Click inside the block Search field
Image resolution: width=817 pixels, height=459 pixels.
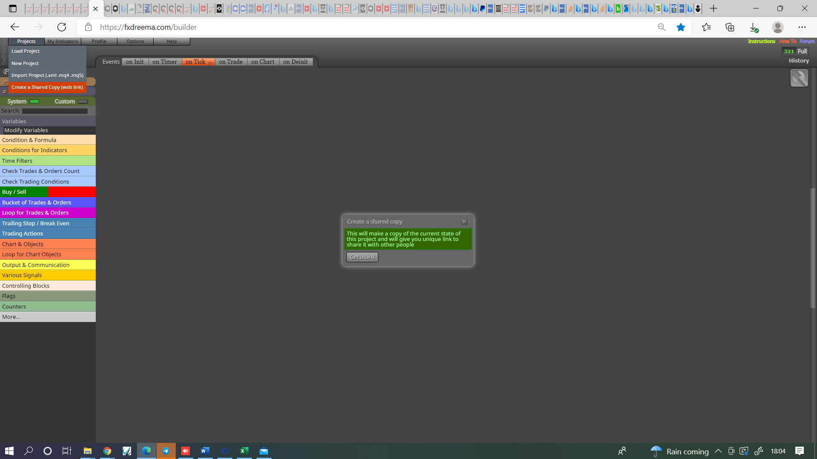pos(55,111)
